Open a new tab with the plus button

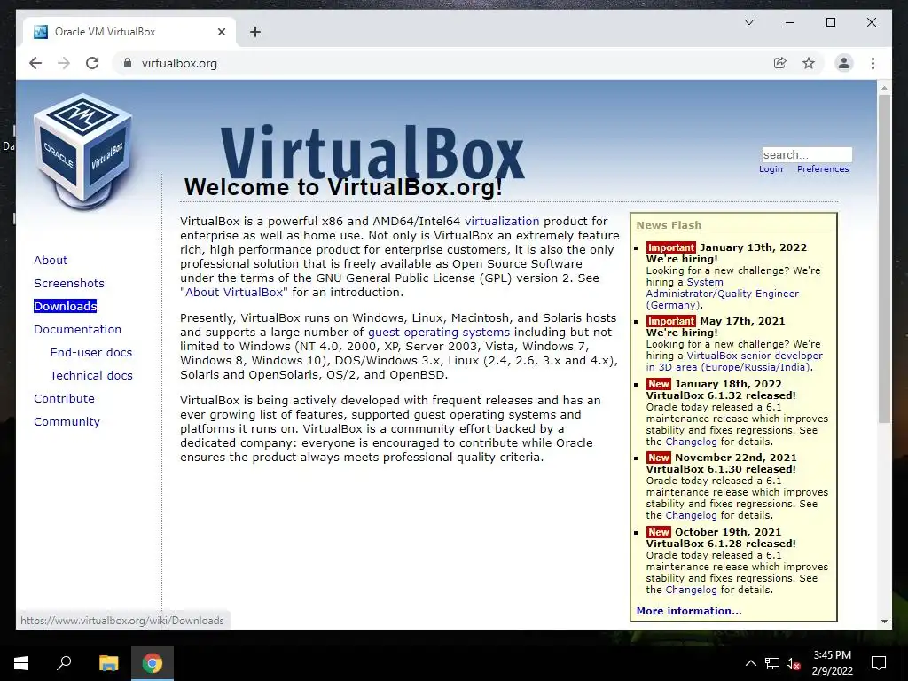coord(255,32)
